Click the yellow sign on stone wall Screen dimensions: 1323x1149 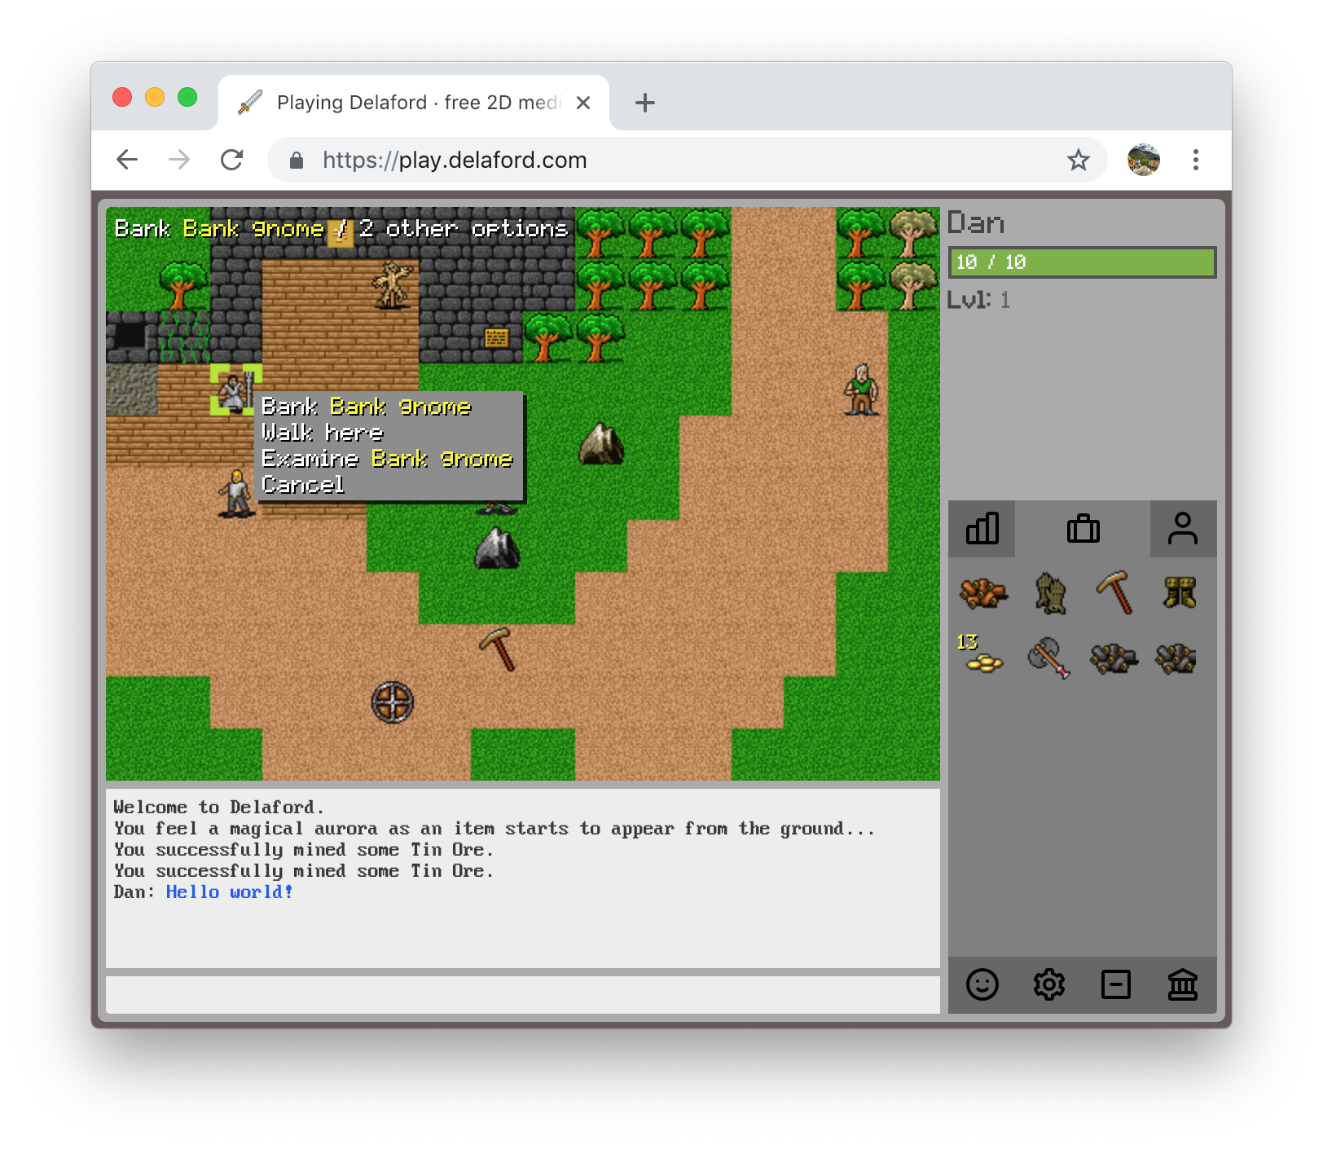[x=496, y=337]
